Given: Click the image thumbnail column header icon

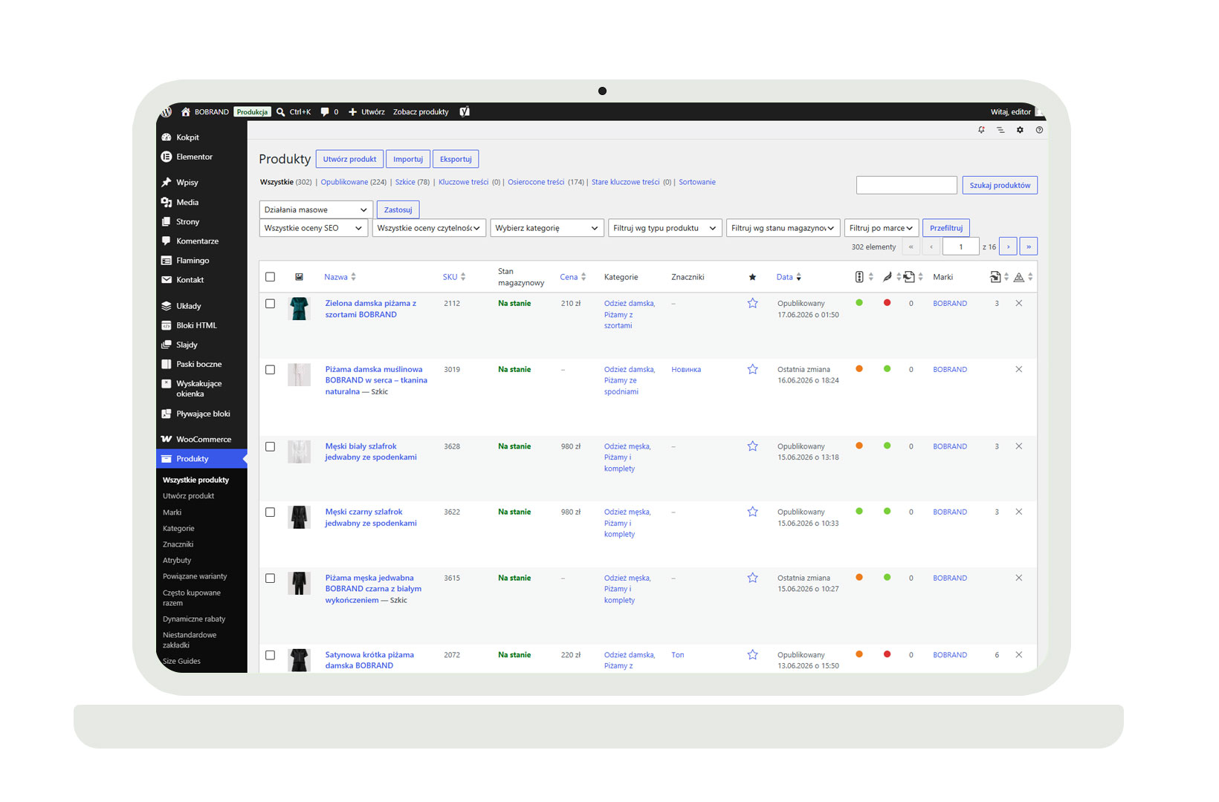Looking at the screenshot, I should click(299, 277).
